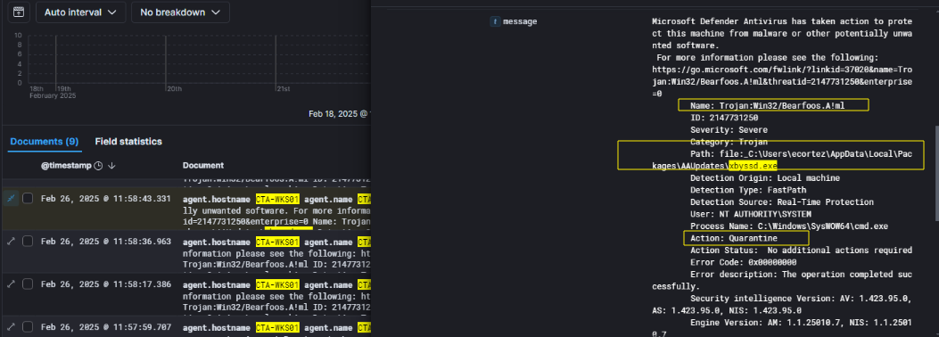Click the 20th date marker on histogram
This screenshot has width=939, height=337.
(x=174, y=89)
